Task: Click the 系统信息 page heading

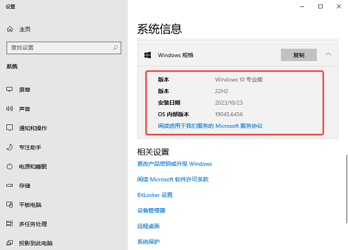Action: click(x=159, y=29)
